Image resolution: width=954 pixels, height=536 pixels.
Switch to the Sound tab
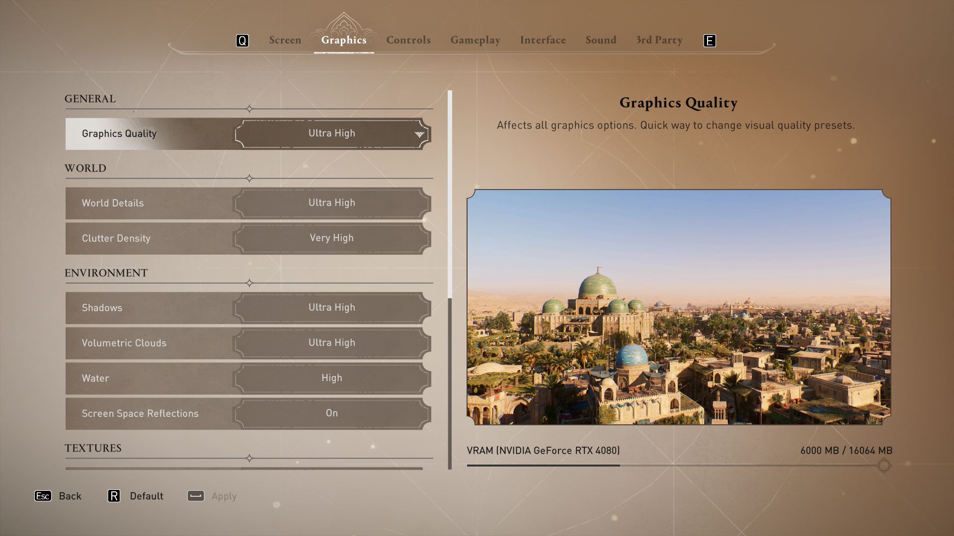click(601, 40)
